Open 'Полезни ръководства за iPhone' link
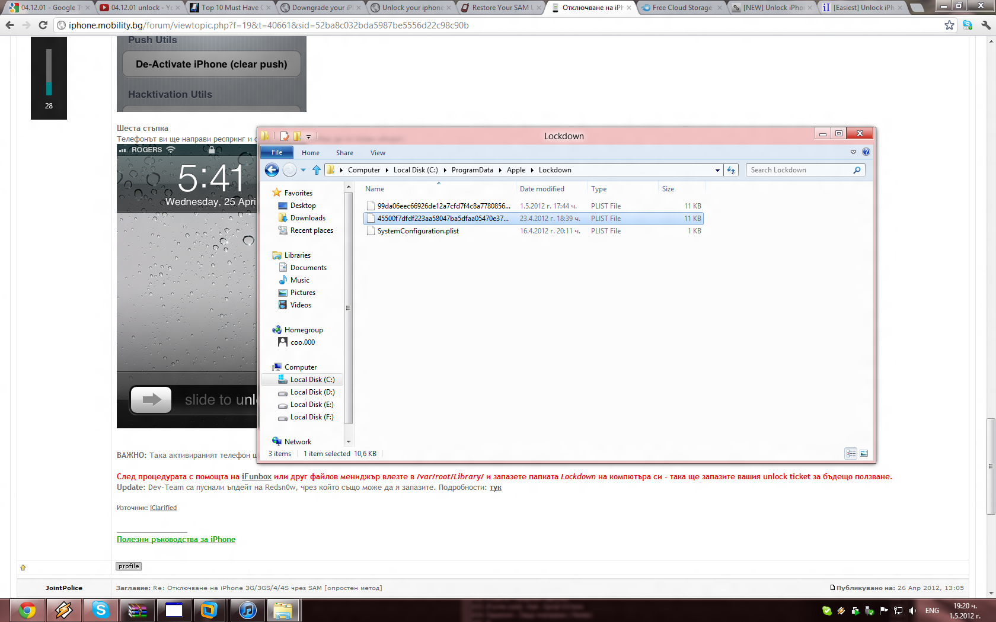996x622 pixels. (x=176, y=539)
